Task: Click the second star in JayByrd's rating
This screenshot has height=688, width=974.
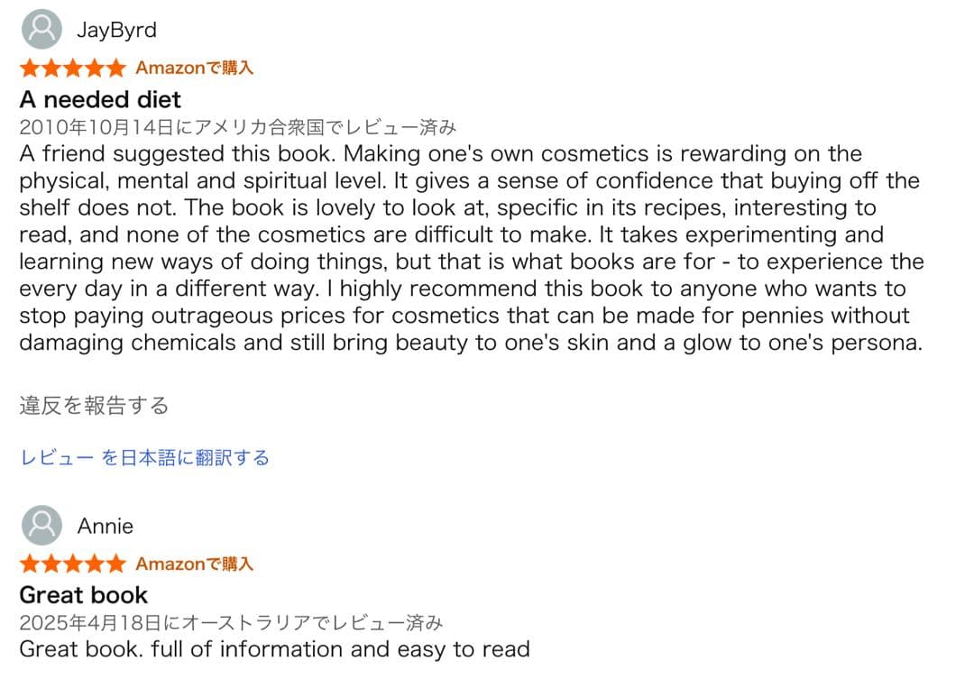Action: pyautogui.click(x=51, y=67)
